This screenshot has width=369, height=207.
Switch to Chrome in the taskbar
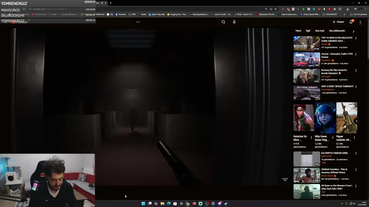pos(188,204)
